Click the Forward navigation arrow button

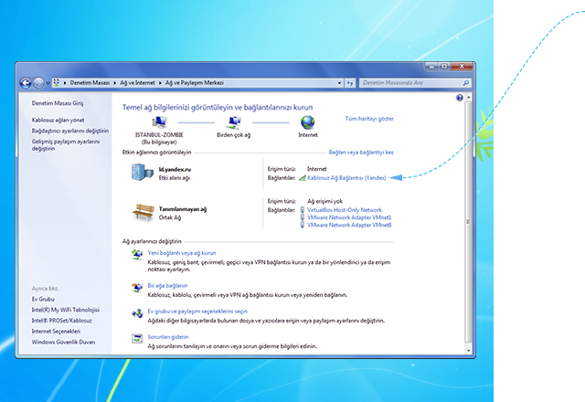[x=38, y=83]
